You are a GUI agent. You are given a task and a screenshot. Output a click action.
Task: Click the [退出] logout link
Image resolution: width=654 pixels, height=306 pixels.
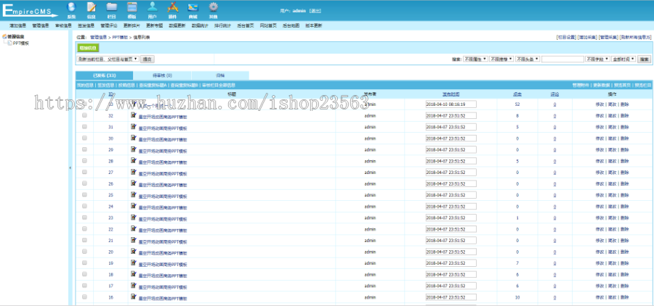pos(315,11)
